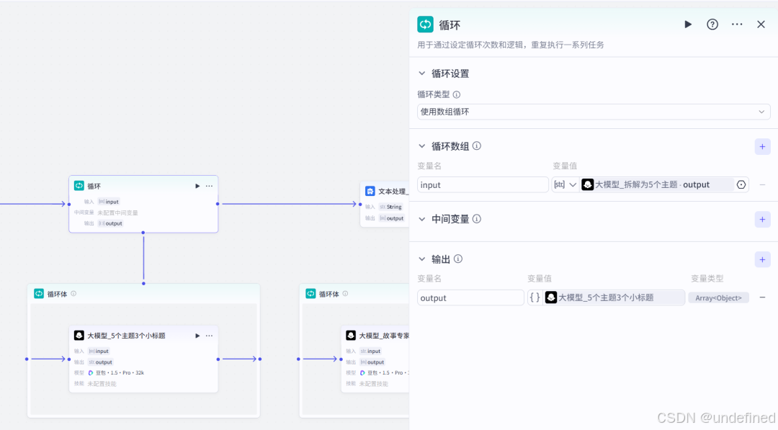Show info tooltip for 循环数组
Viewport: 778px width, 430px height.
477,145
